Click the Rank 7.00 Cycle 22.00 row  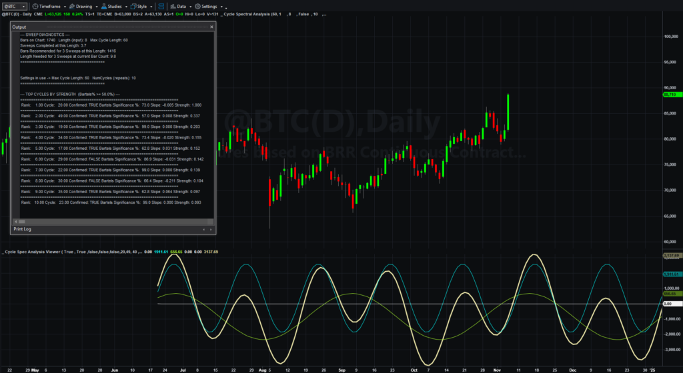click(111, 170)
